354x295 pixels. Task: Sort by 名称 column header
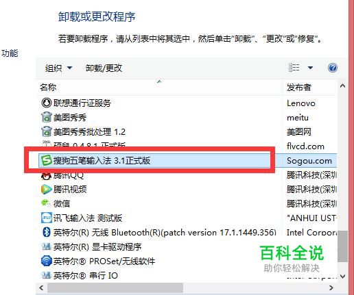pyautogui.click(x=159, y=87)
